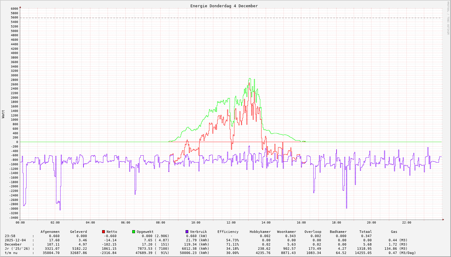The height and width of the screenshot is (257, 451).
Task: Click the 6000 value on y-axis
Action: coord(14,8)
